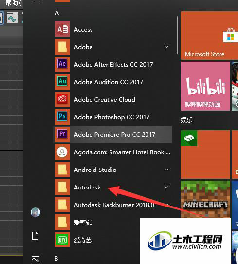The width and height of the screenshot is (238, 264).
Task: Open the bilibili 哔哩哔哩动画 tile
Action: [x=205, y=86]
